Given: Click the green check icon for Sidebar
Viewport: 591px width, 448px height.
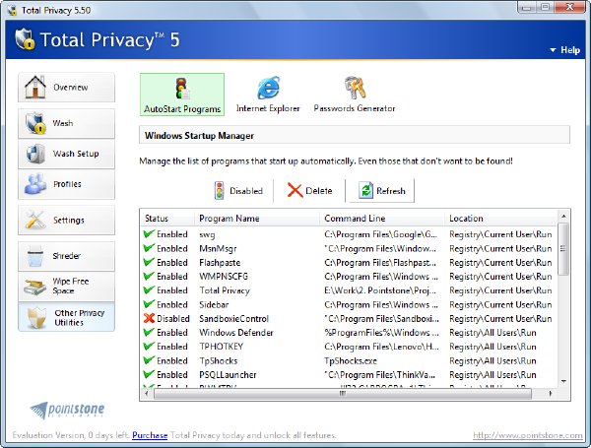Looking at the screenshot, I should click(x=149, y=304).
